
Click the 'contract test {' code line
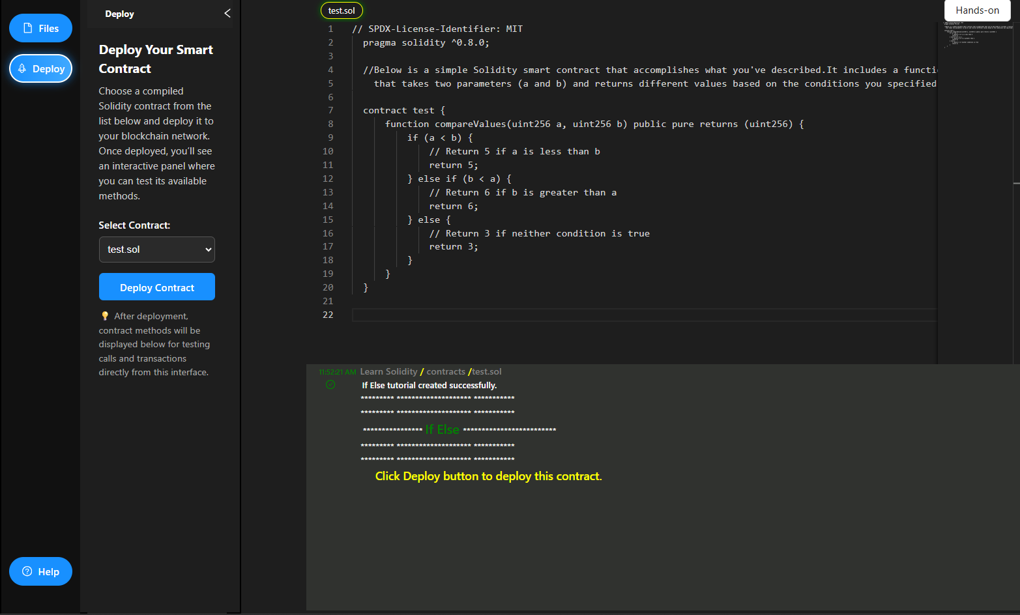[x=404, y=110]
